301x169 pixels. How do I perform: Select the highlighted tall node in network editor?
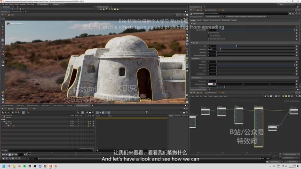point(258,127)
